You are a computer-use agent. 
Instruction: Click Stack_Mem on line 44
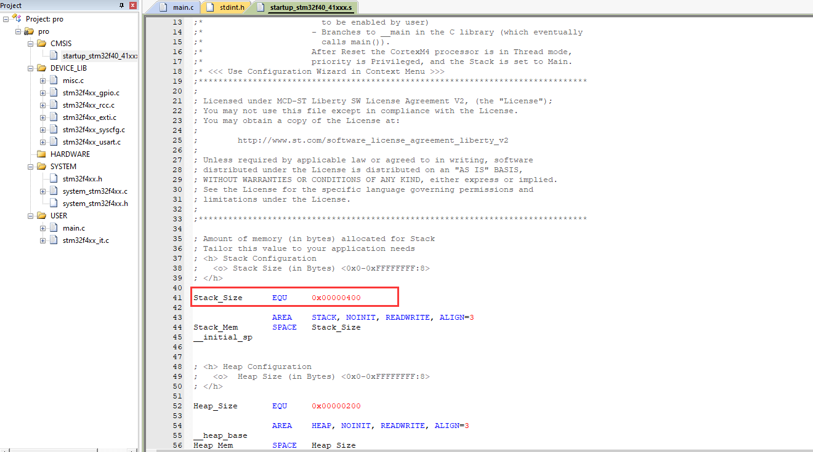(216, 327)
